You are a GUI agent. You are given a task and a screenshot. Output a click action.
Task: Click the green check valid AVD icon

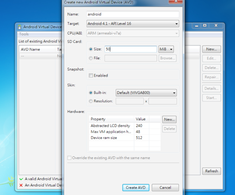click(21, 179)
